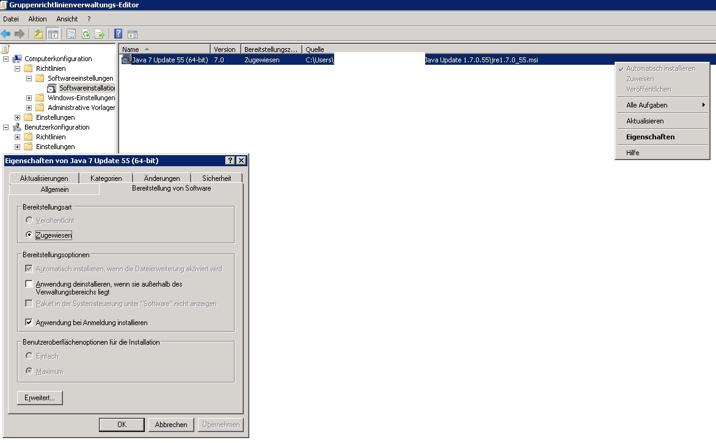Switch to the Allgemein tab
716x443 pixels.
pyautogui.click(x=54, y=189)
